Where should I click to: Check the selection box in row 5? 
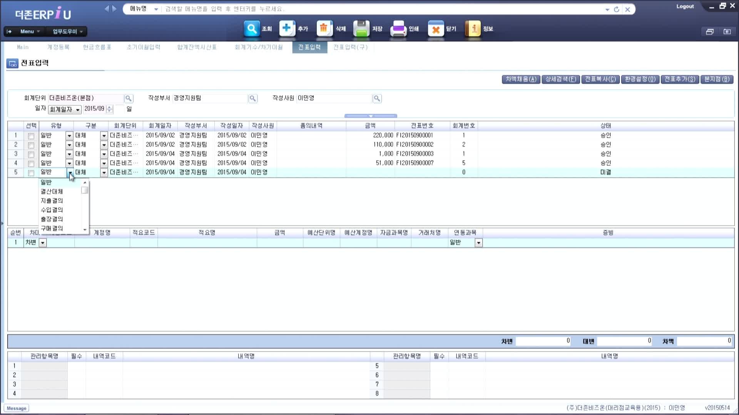(31, 173)
